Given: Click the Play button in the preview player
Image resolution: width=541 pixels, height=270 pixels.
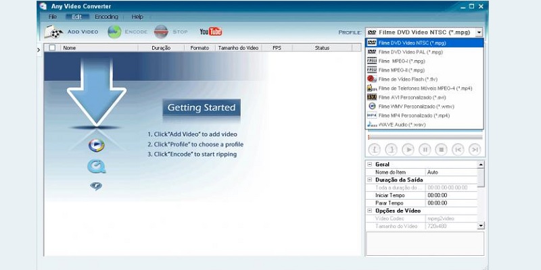Looking at the screenshot, I should [408, 149].
